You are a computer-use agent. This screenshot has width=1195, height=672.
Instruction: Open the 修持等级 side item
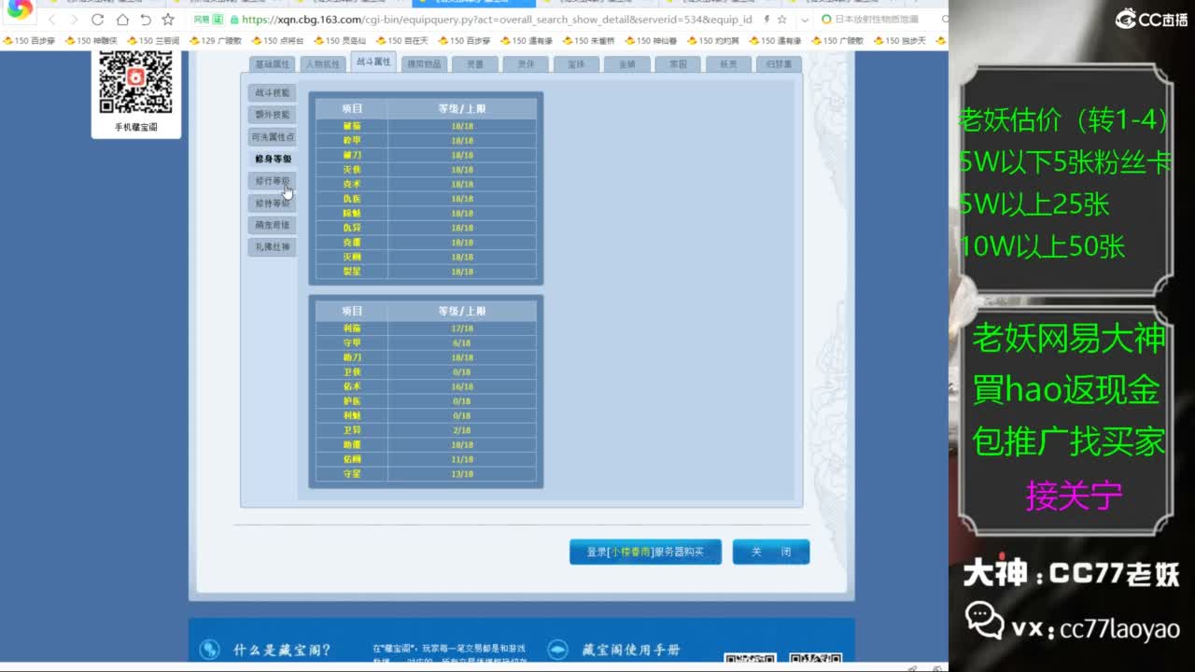click(273, 203)
